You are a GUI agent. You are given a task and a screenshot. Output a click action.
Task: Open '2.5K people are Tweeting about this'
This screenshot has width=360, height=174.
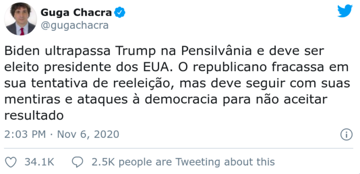(x=183, y=162)
